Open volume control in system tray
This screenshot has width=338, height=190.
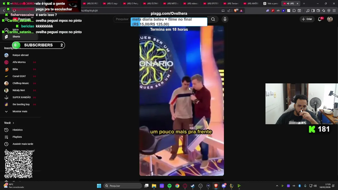pos(315,186)
